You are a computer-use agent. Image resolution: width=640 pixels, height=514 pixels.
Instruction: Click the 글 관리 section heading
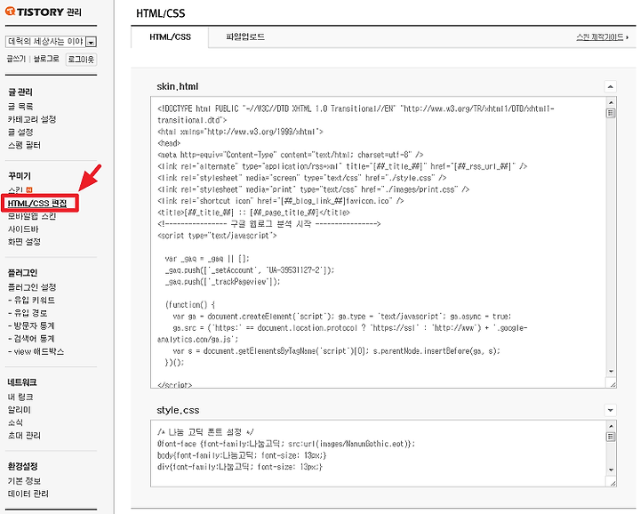pyautogui.click(x=20, y=92)
